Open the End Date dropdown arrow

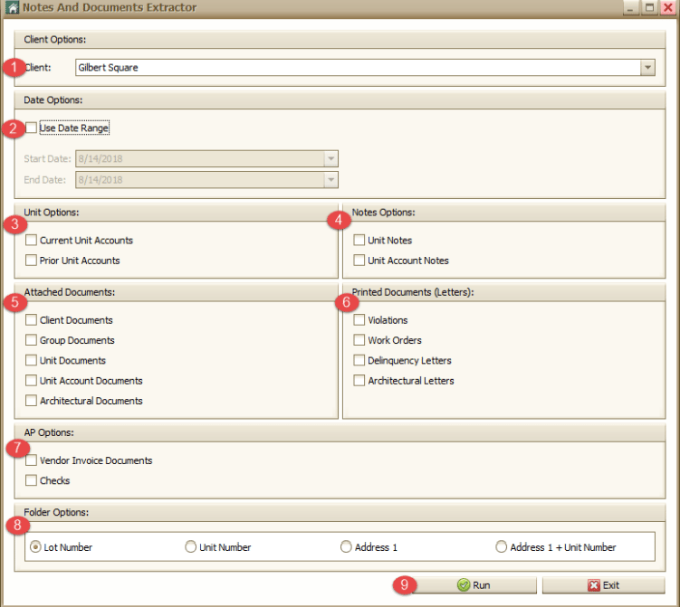point(330,179)
